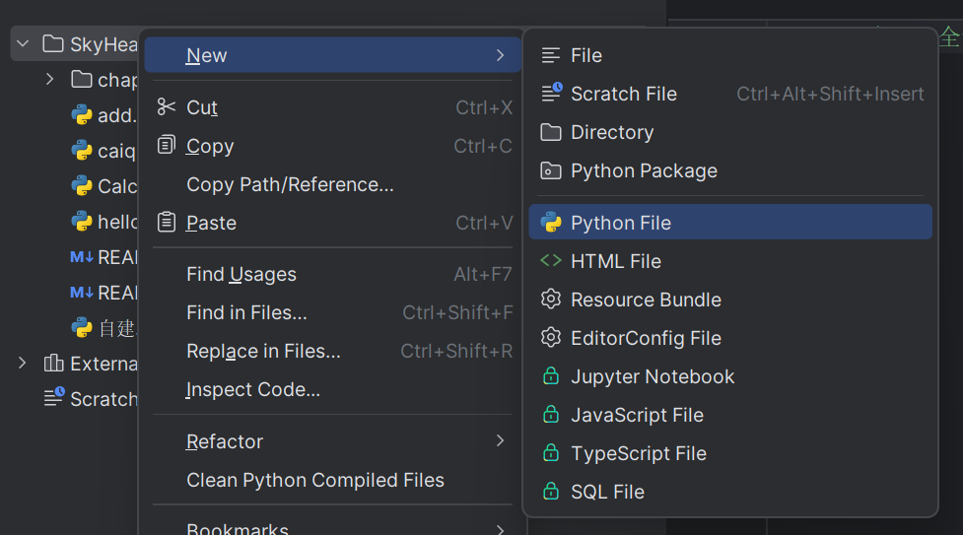Select the Cut menu entry label
963x535 pixels.
tap(202, 107)
